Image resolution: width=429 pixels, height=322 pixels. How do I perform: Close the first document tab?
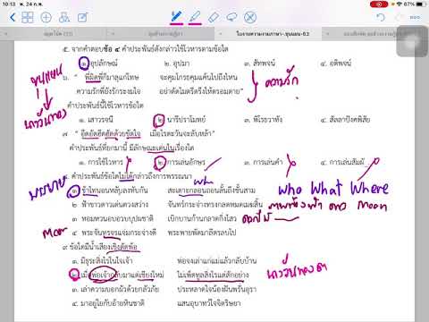click(x=5, y=34)
